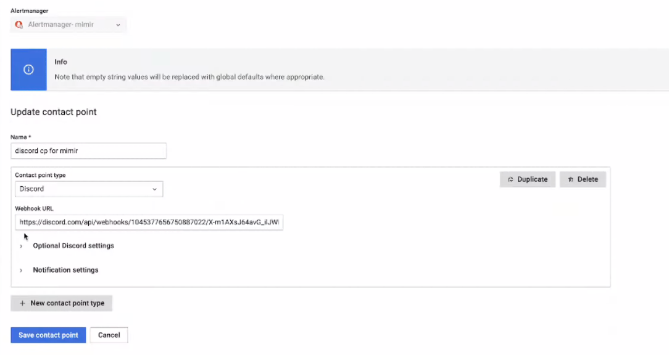Image resolution: width=669 pixels, height=355 pixels.
Task: Click the info note about empty string values
Action: [189, 77]
